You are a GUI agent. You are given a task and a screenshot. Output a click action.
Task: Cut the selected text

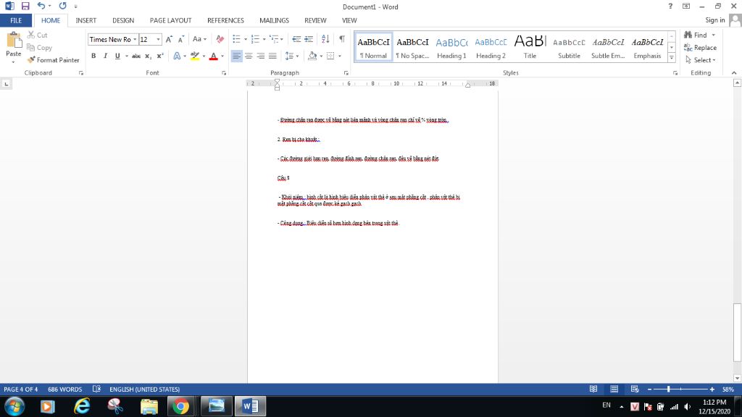pyautogui.click(x=38, y=35)
